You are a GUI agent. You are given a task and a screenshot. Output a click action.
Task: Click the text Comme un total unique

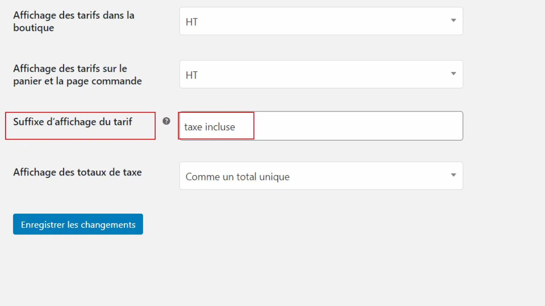(238, 177)
